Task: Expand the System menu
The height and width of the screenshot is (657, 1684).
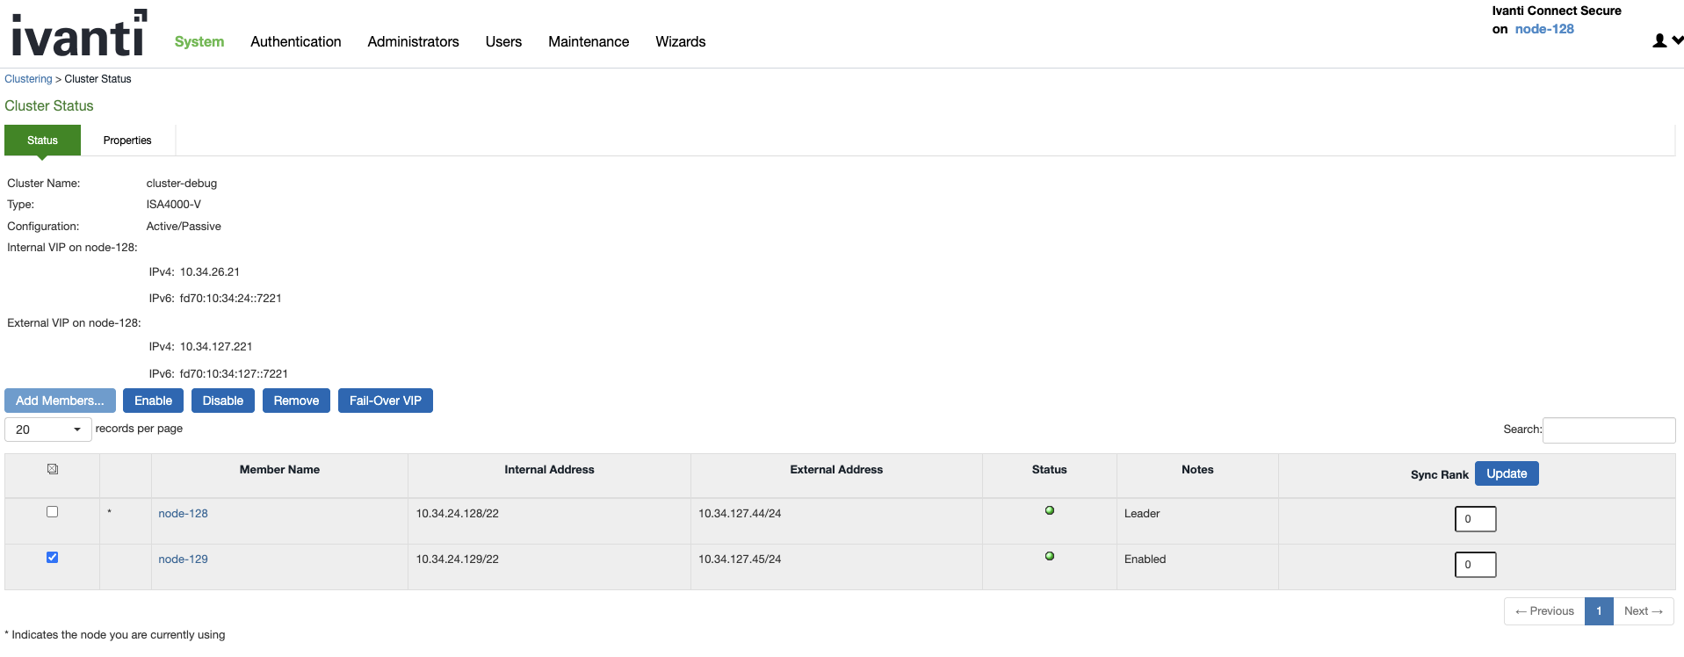Action: (199, 41)
